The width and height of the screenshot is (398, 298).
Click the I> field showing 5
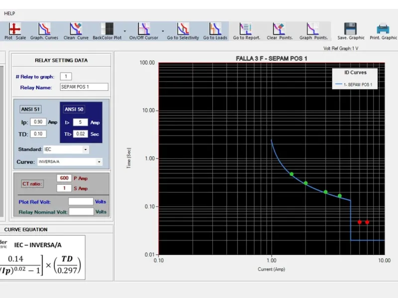click(81, 122)
